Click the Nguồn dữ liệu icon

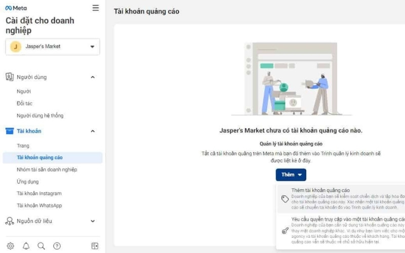coord(10,221)
